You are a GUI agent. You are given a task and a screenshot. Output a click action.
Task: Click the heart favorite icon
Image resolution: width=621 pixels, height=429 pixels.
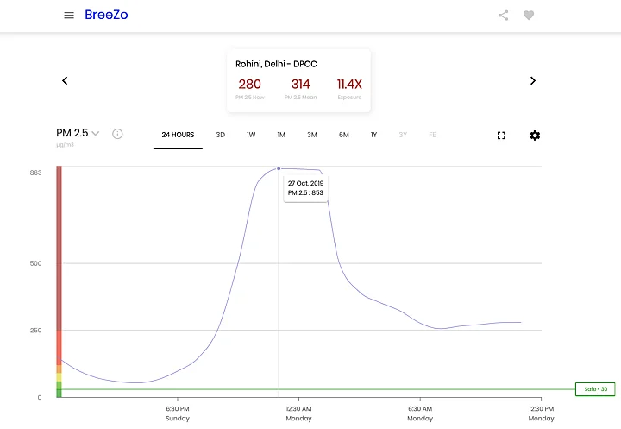(529, 16)
